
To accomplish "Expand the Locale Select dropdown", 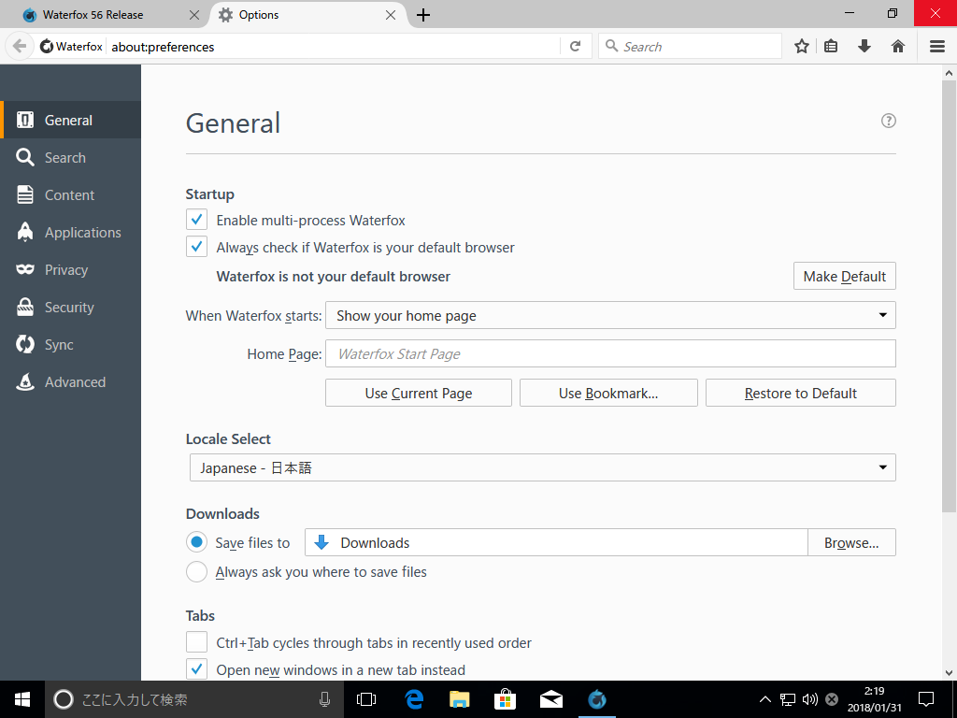I will pyautogui.click(x=543, y=467).
